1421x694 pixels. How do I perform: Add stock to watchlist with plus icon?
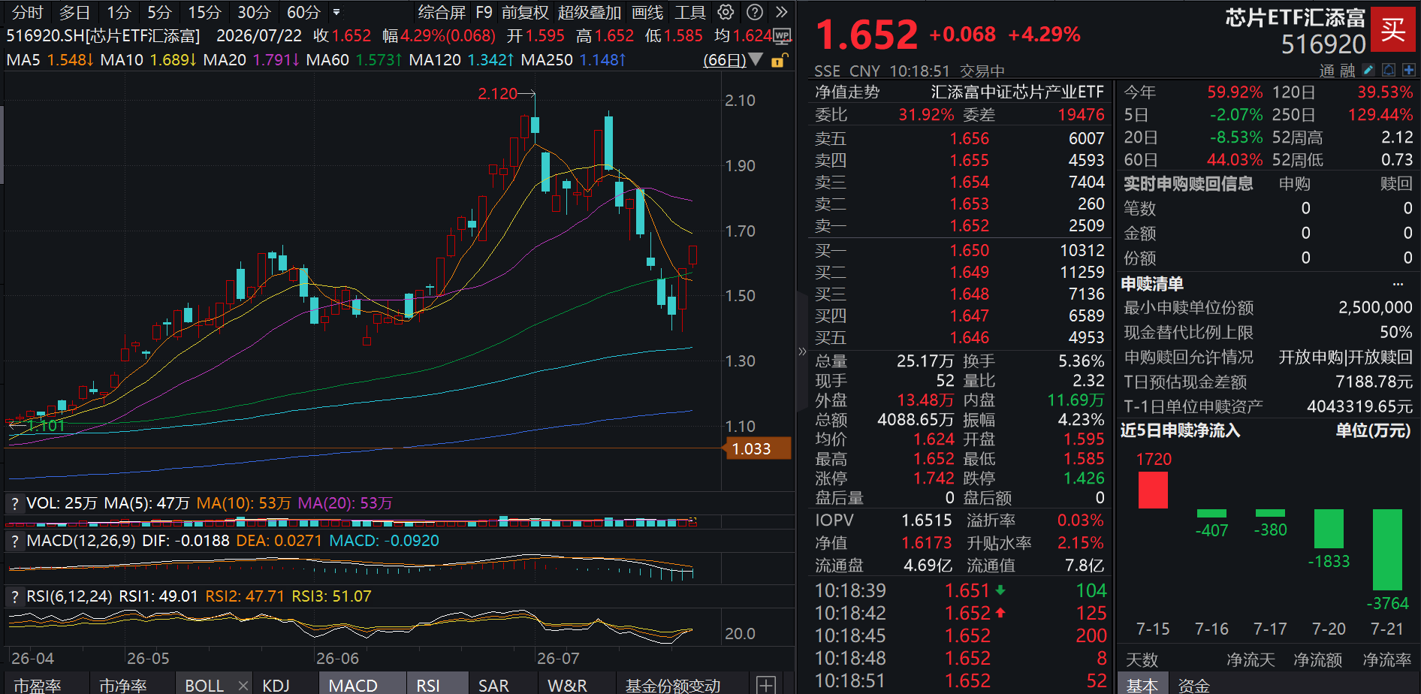[x=1408, y=70]
